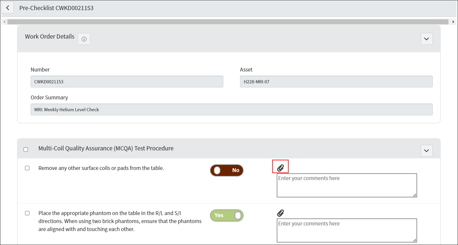Collapse the Work Order Details section
This screenshot has height=245, width=458.
pos(426,39)
